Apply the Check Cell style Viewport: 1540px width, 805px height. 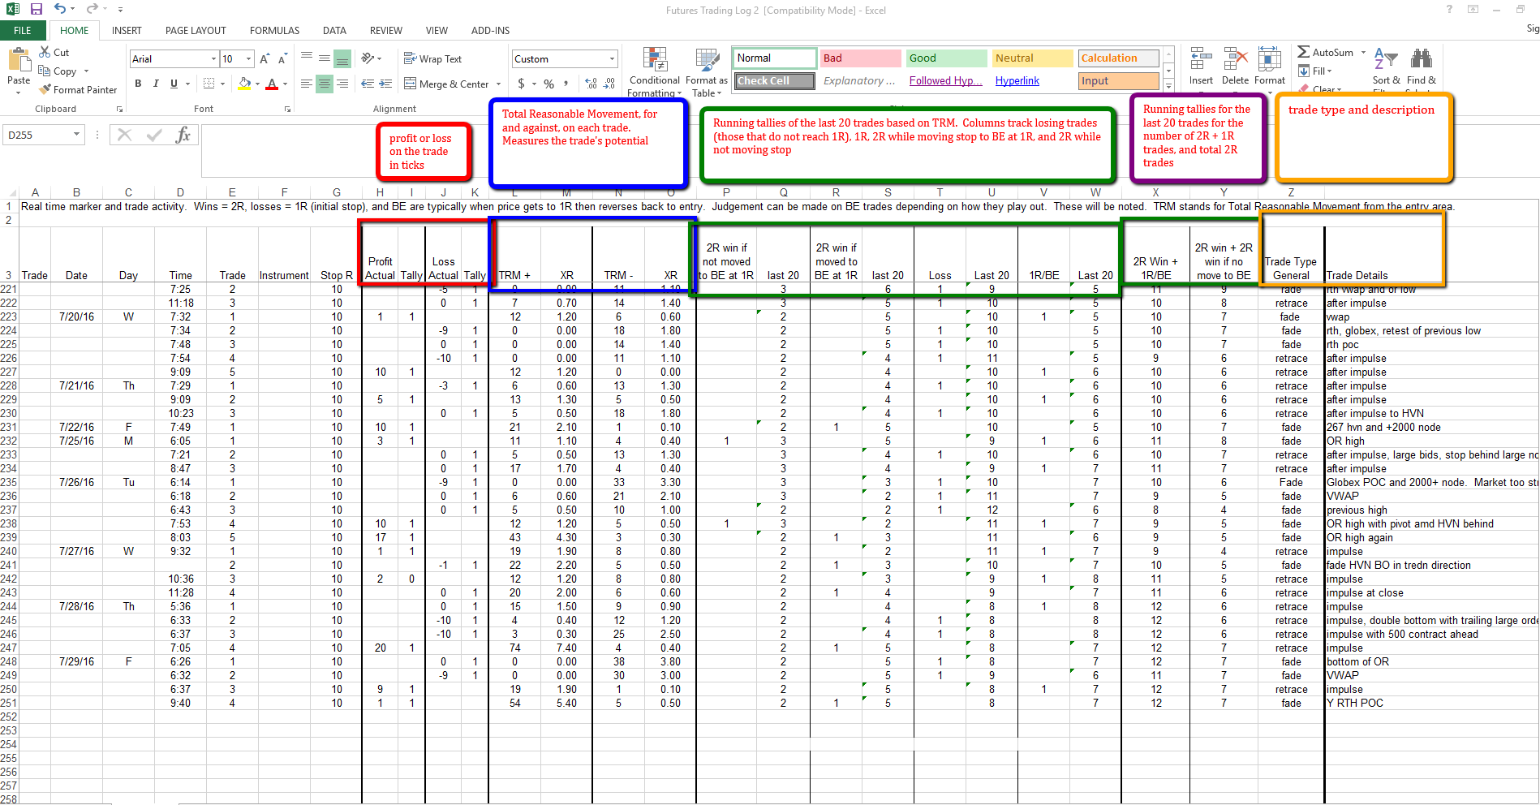[774, 81]
